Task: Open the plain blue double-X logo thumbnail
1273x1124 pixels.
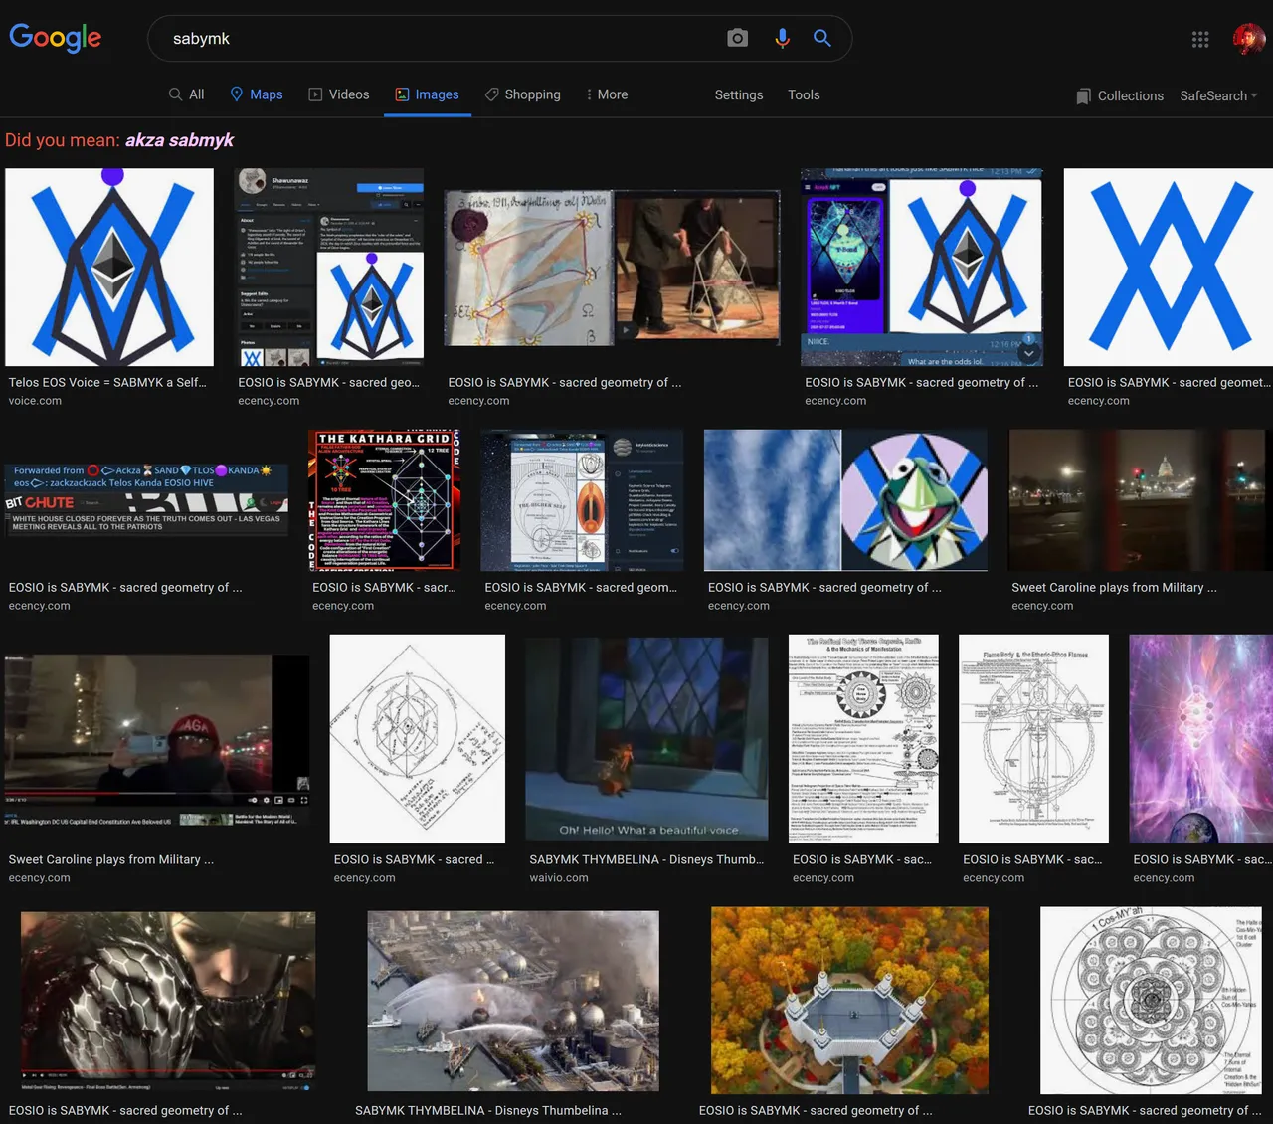Action: pos(1169,267)
